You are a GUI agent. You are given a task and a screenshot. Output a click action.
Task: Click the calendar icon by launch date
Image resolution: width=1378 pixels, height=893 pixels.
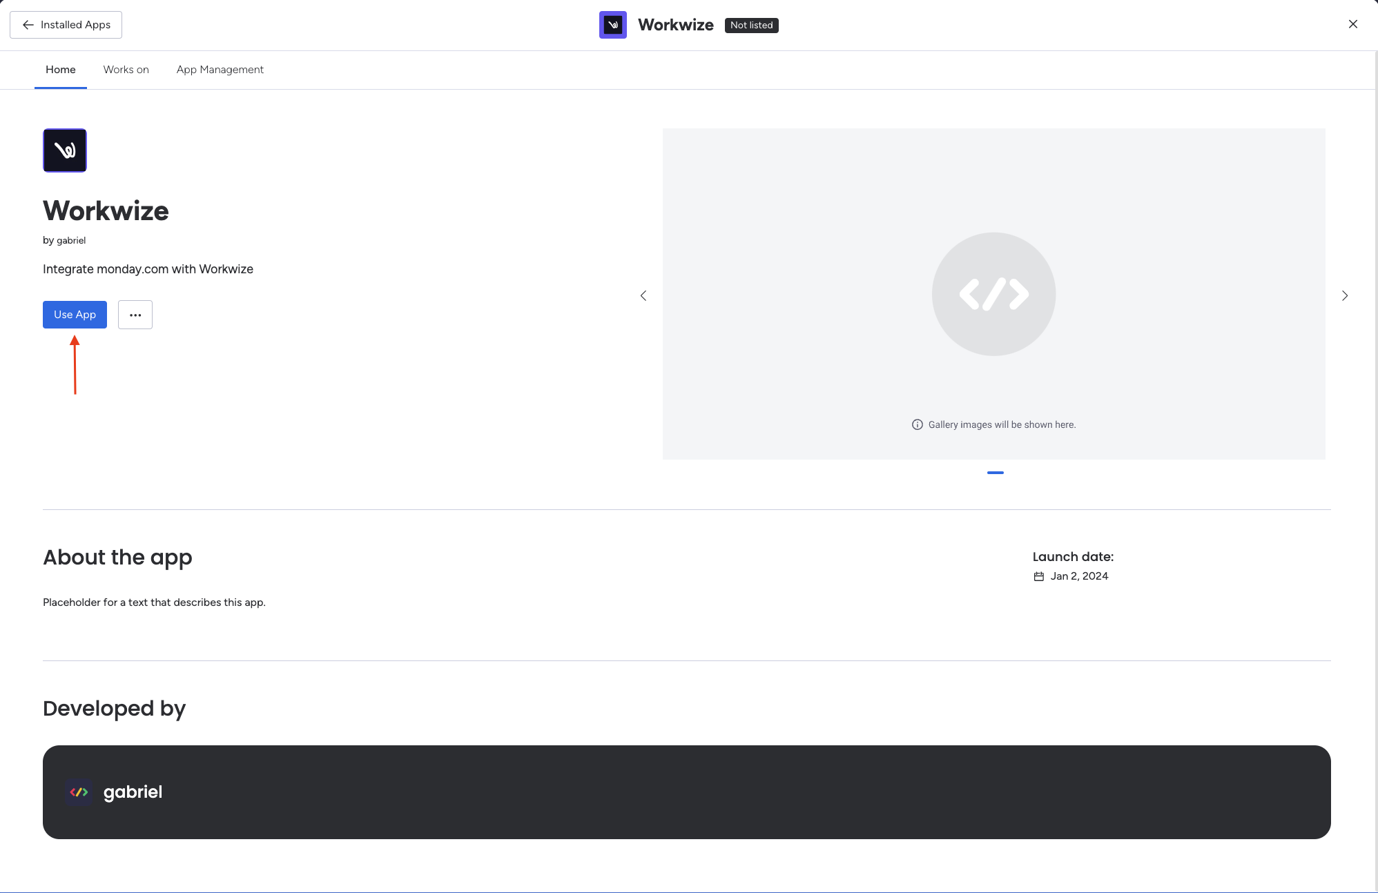pos(1038,576)
